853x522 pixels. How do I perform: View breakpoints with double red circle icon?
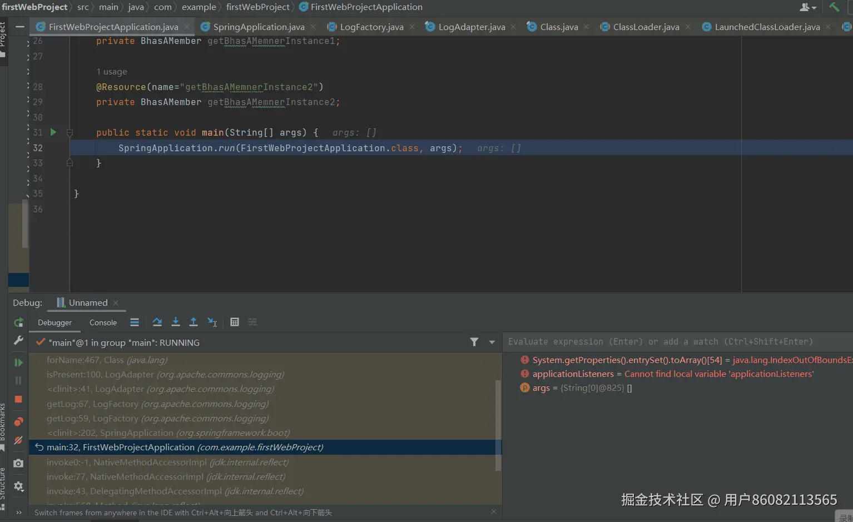point(18,421)
